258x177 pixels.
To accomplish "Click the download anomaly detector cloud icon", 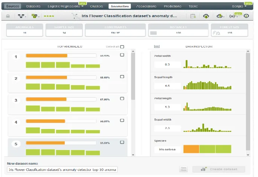I will pos(206,16).
